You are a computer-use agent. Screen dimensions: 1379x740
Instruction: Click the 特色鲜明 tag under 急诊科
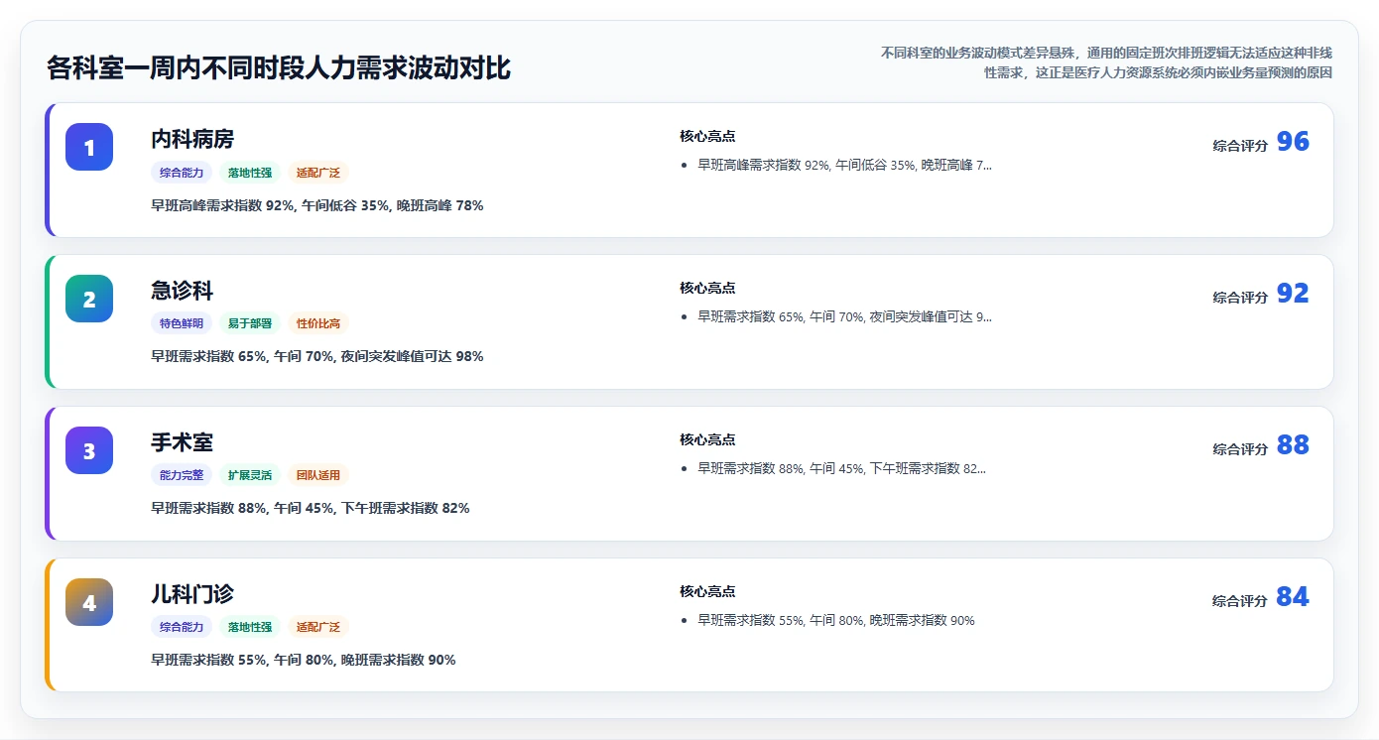coord(182,323)
